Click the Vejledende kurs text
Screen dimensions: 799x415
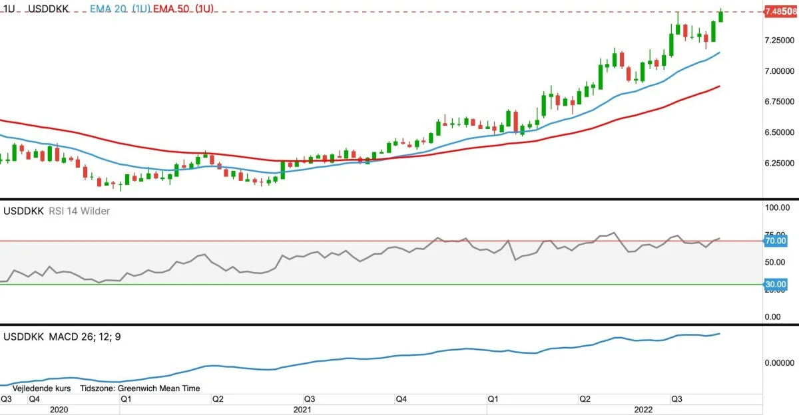(40, 388)
